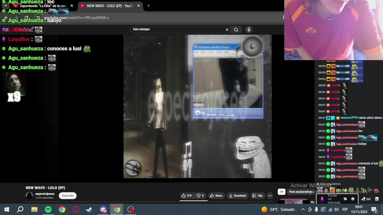The width and height of the screenshot is (383, 215).
Task: Close the 'Exponiendo La Elite' tab
Action: pyautogui.click(x=72, y=6)
